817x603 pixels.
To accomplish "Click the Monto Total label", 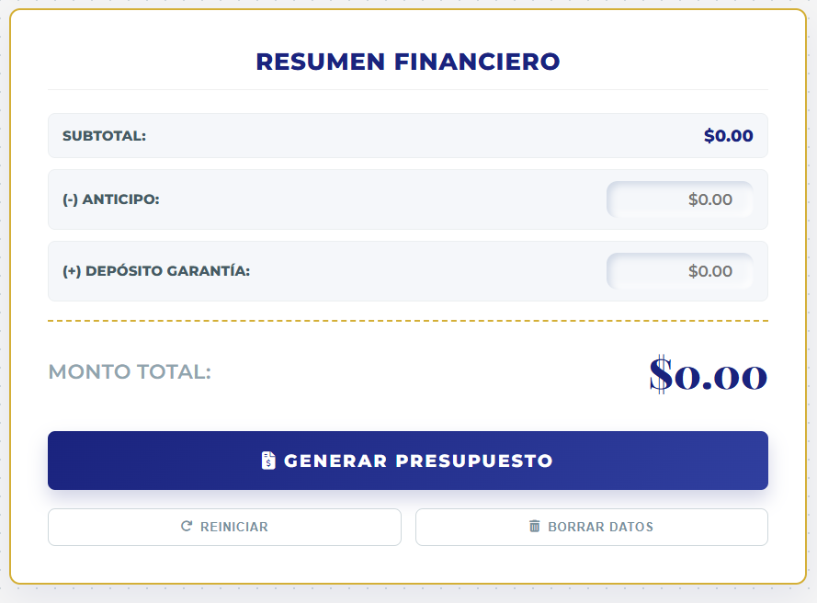I will click(x=129, y=372).
